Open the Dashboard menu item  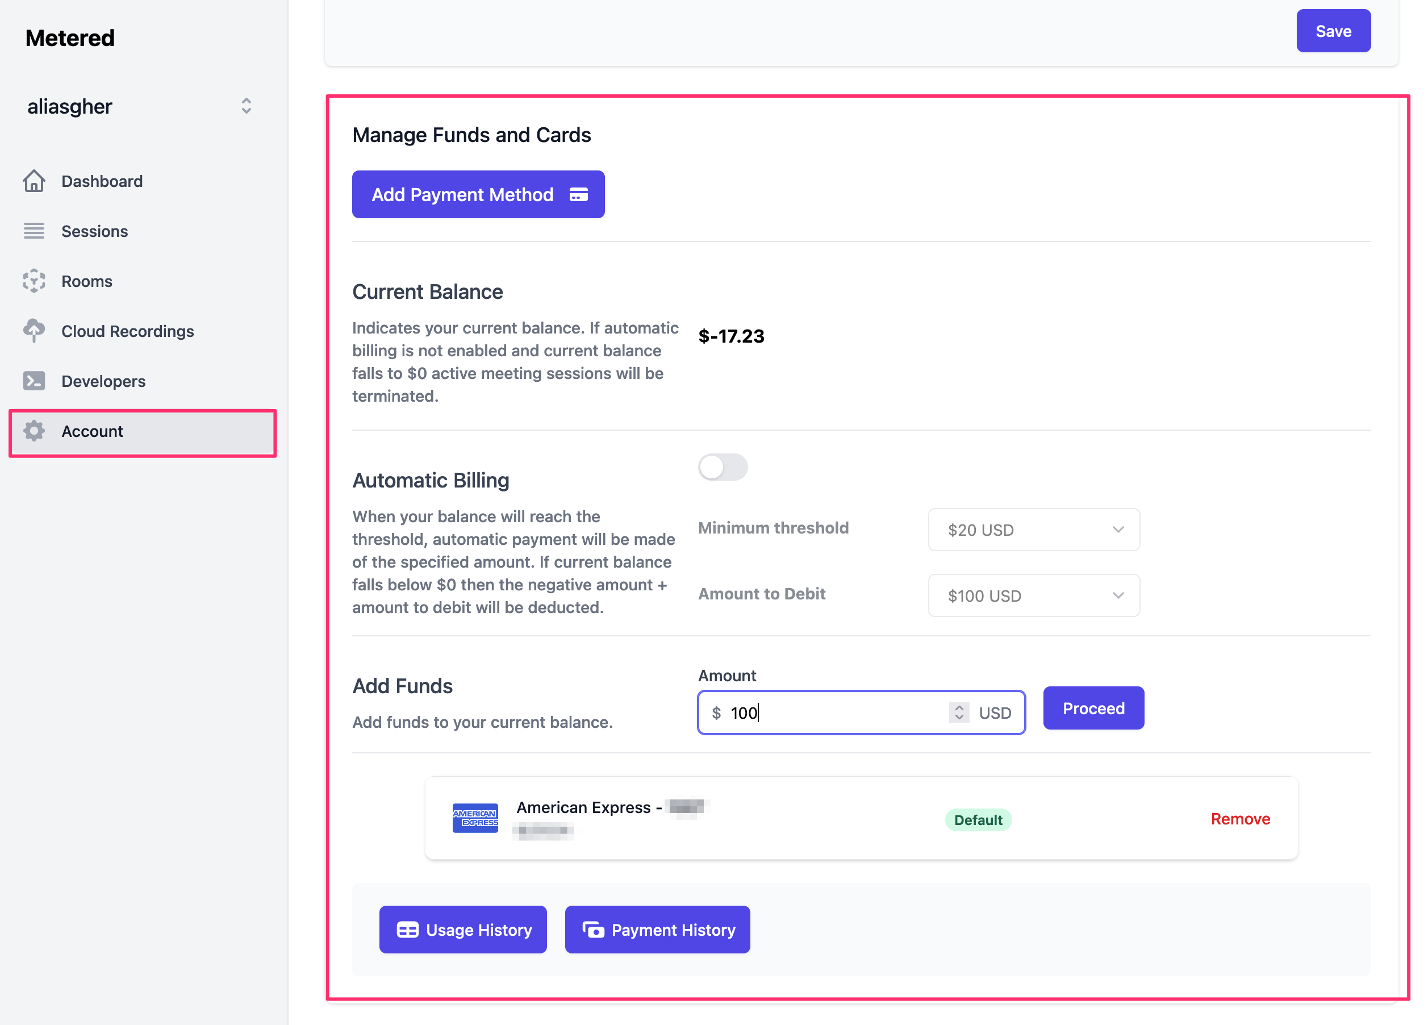point(102,181)
